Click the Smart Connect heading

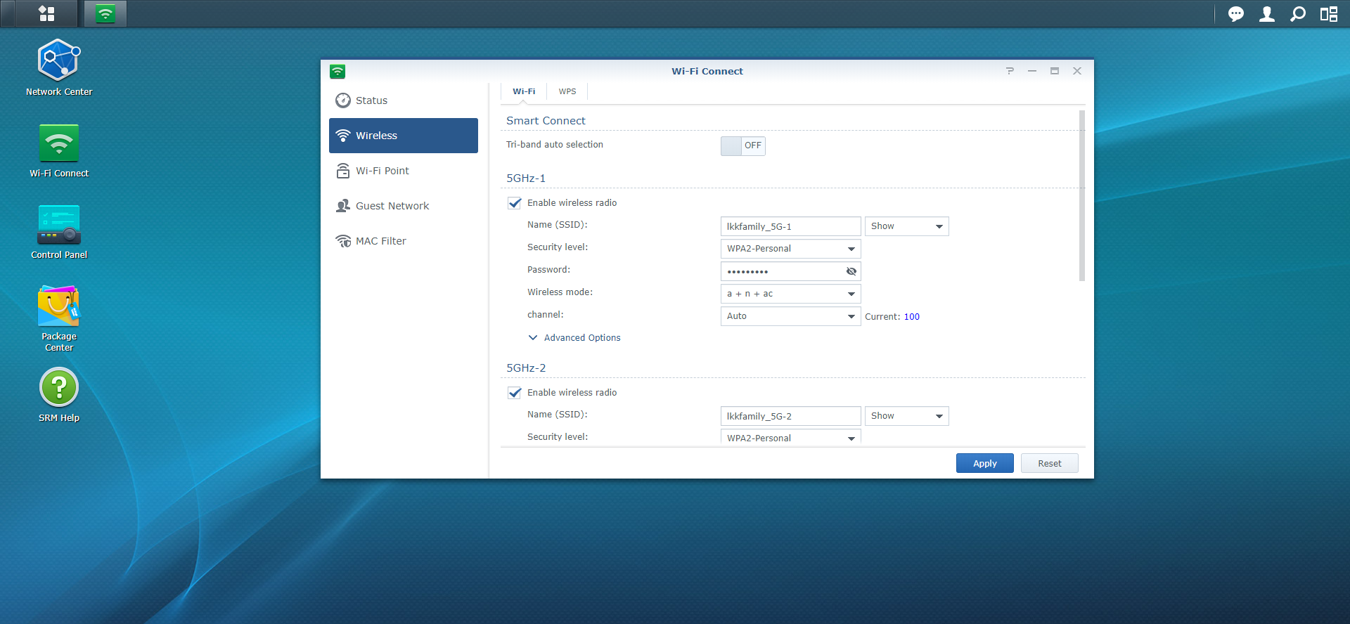tap(546, 121)
